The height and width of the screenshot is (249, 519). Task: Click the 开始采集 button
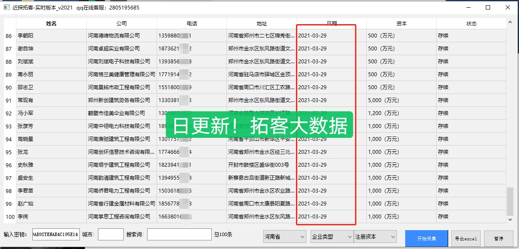pyautogui.click(x=426, y=239)
